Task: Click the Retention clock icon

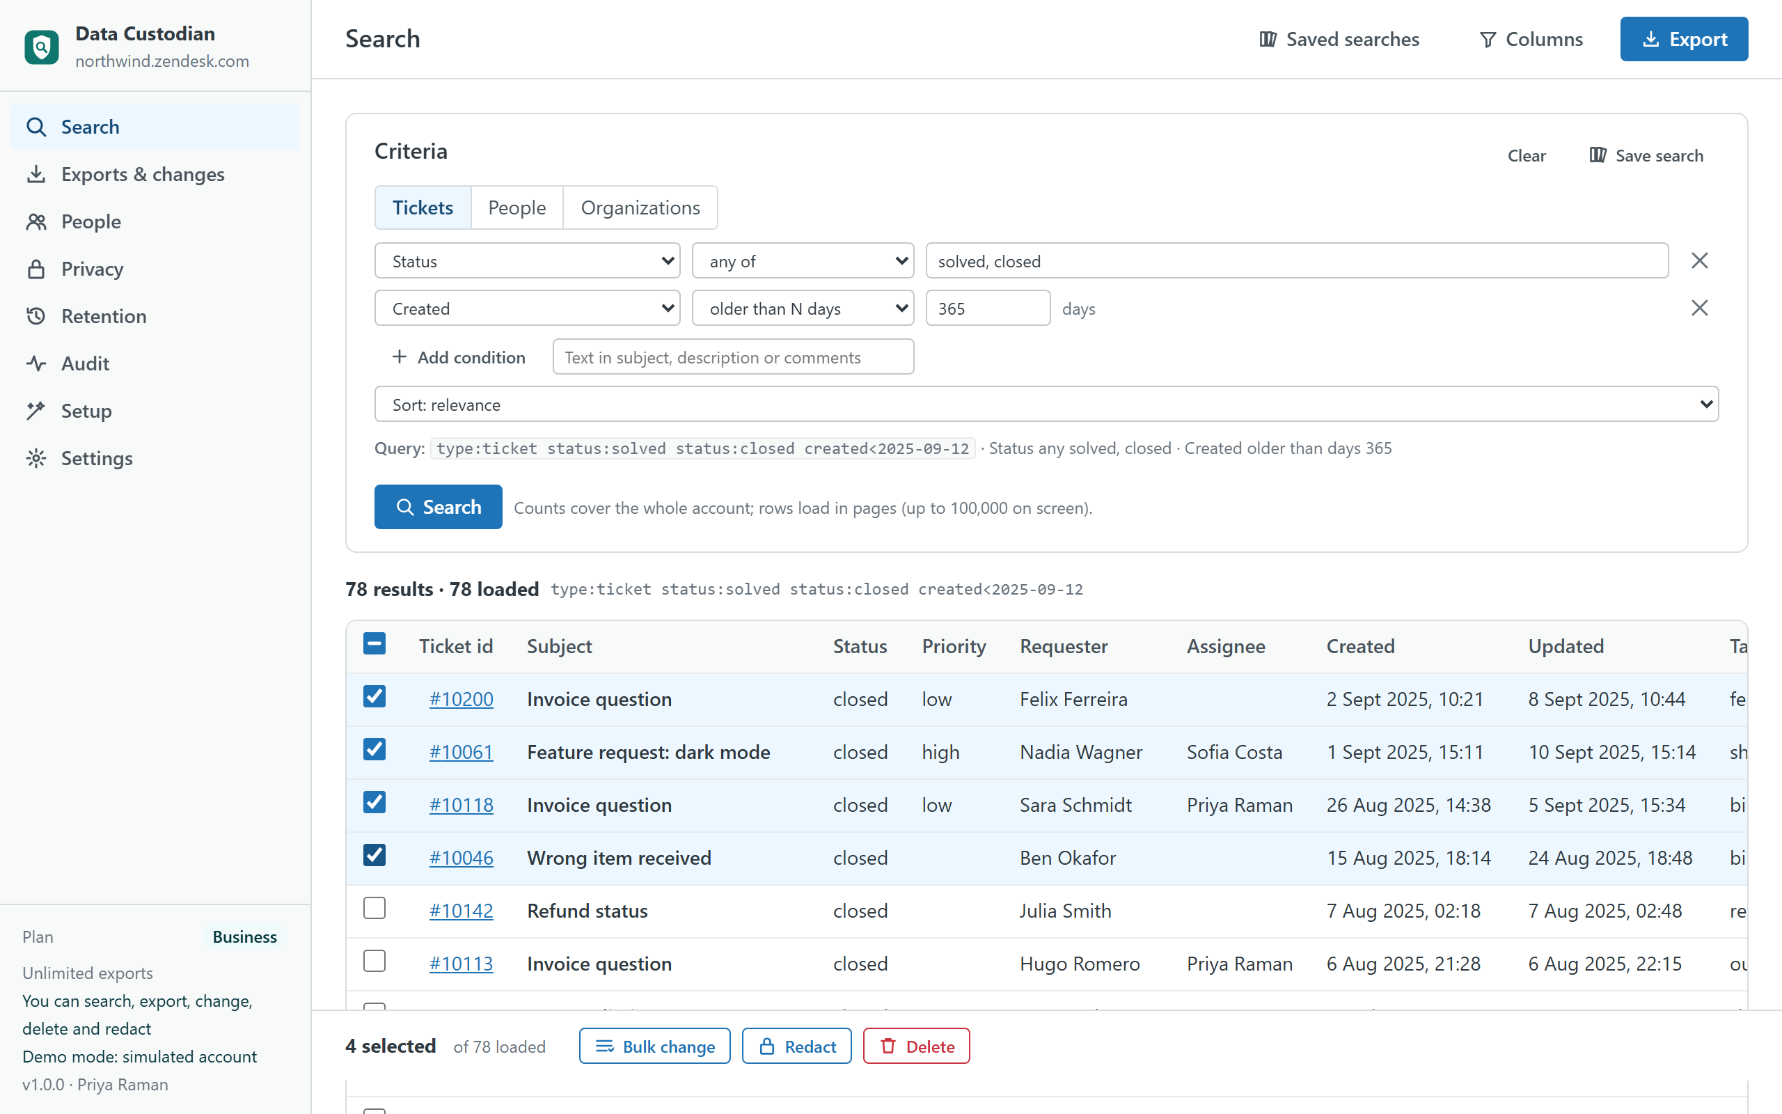Action: coord(36,316)
